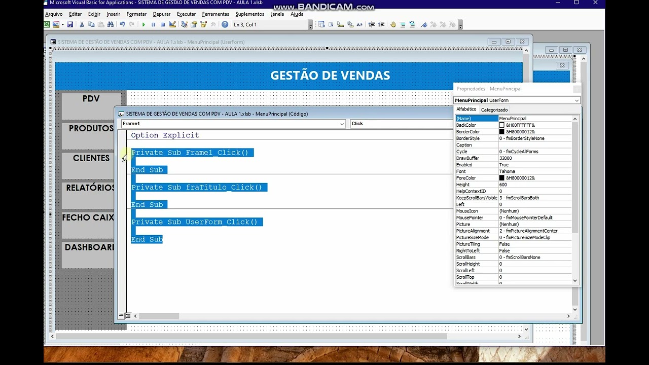This screenshot has height=365, width=649.
Task: Click the (Name) property value MenuPrincipal
Action: coord(535,119)
